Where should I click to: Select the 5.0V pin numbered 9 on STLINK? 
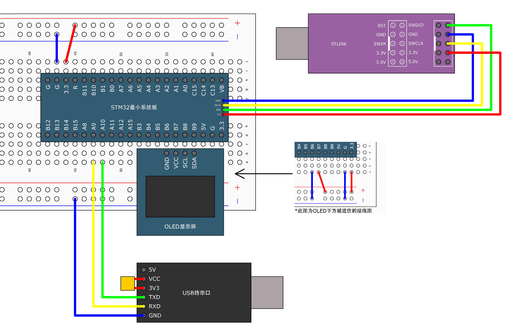pyautogui.click(x=393, y=62)
